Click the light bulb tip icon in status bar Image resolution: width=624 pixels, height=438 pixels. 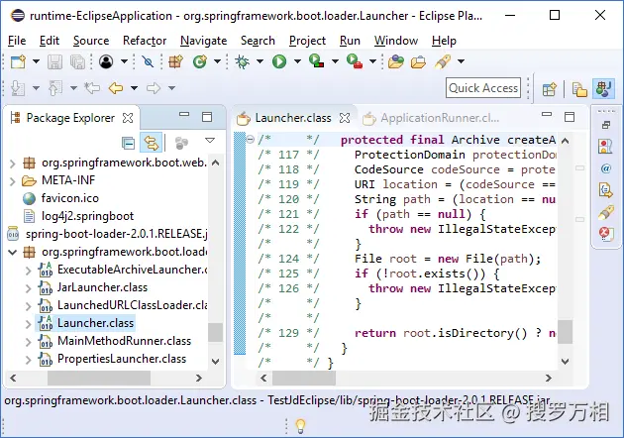click(x=301, y=426)
